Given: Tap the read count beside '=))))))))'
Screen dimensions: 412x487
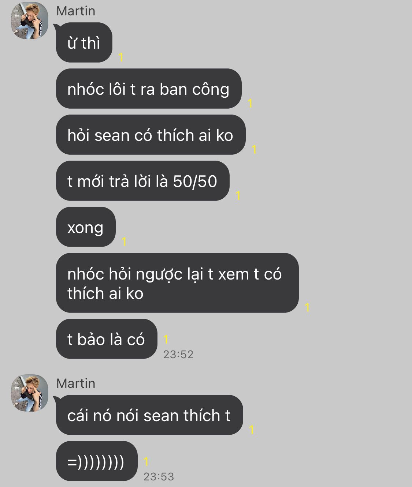Looking at the screenshot, I should pyautogui.click(x=146, y=462).
